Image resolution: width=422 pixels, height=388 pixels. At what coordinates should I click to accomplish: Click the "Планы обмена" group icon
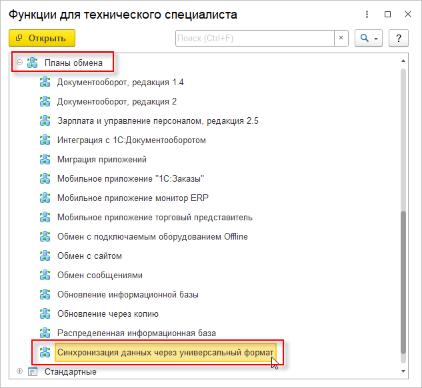(32, 63)
